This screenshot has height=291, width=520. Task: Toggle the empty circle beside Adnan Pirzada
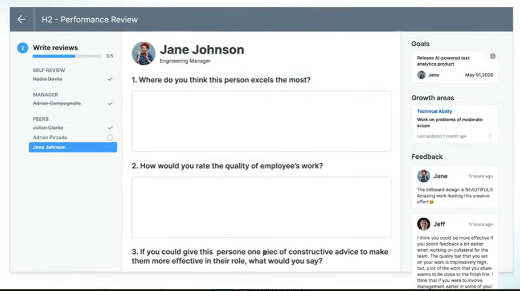pos(110,137)
